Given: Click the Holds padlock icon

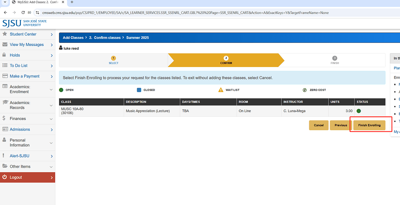Looking at the screenshot, I should click(5, 55).
